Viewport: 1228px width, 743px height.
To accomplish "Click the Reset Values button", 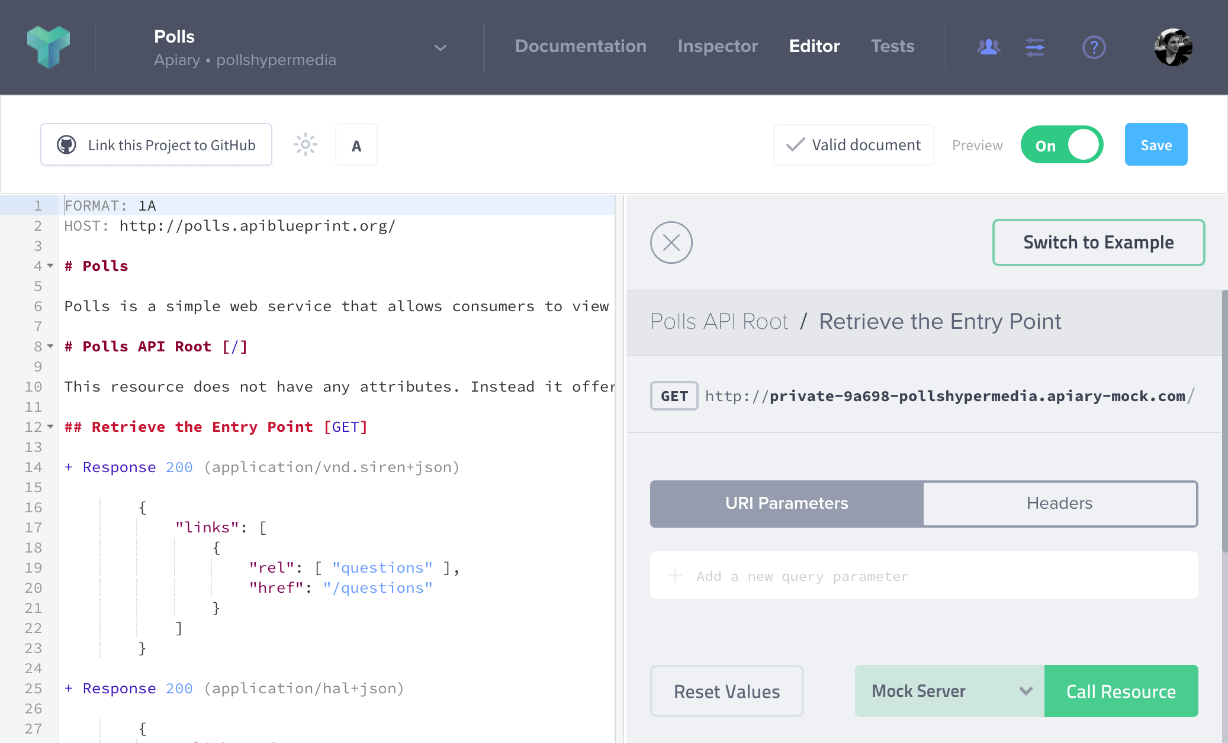I will click(x=727, y=692).
